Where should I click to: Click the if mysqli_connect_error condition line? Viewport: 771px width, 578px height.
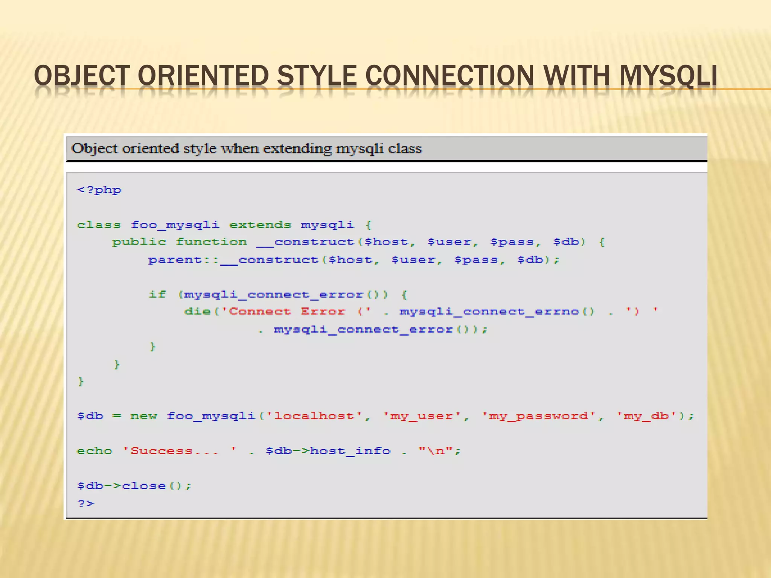coord(278,294)
